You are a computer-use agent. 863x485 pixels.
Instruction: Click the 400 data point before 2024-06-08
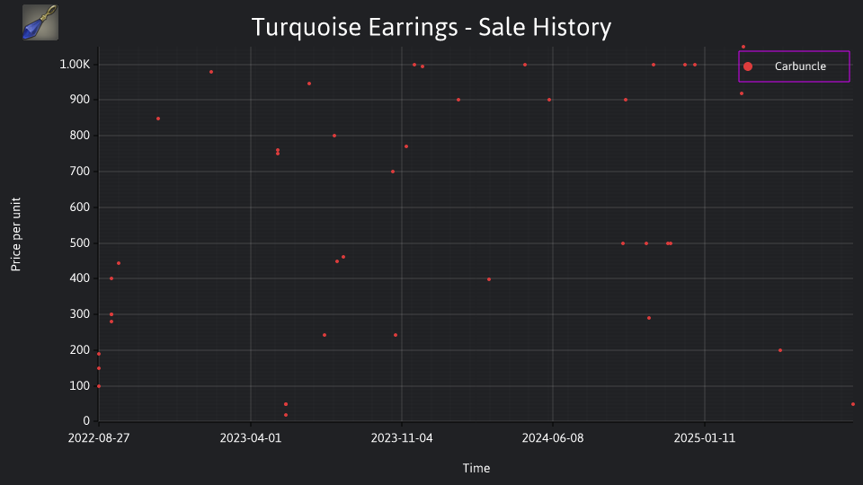[489, 279]
